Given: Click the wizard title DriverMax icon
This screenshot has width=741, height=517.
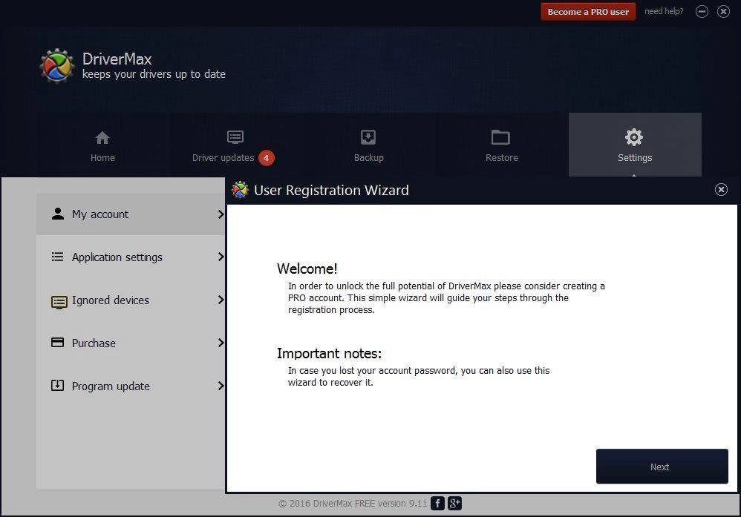Looking at the screenshot, I should click(240, 190).
